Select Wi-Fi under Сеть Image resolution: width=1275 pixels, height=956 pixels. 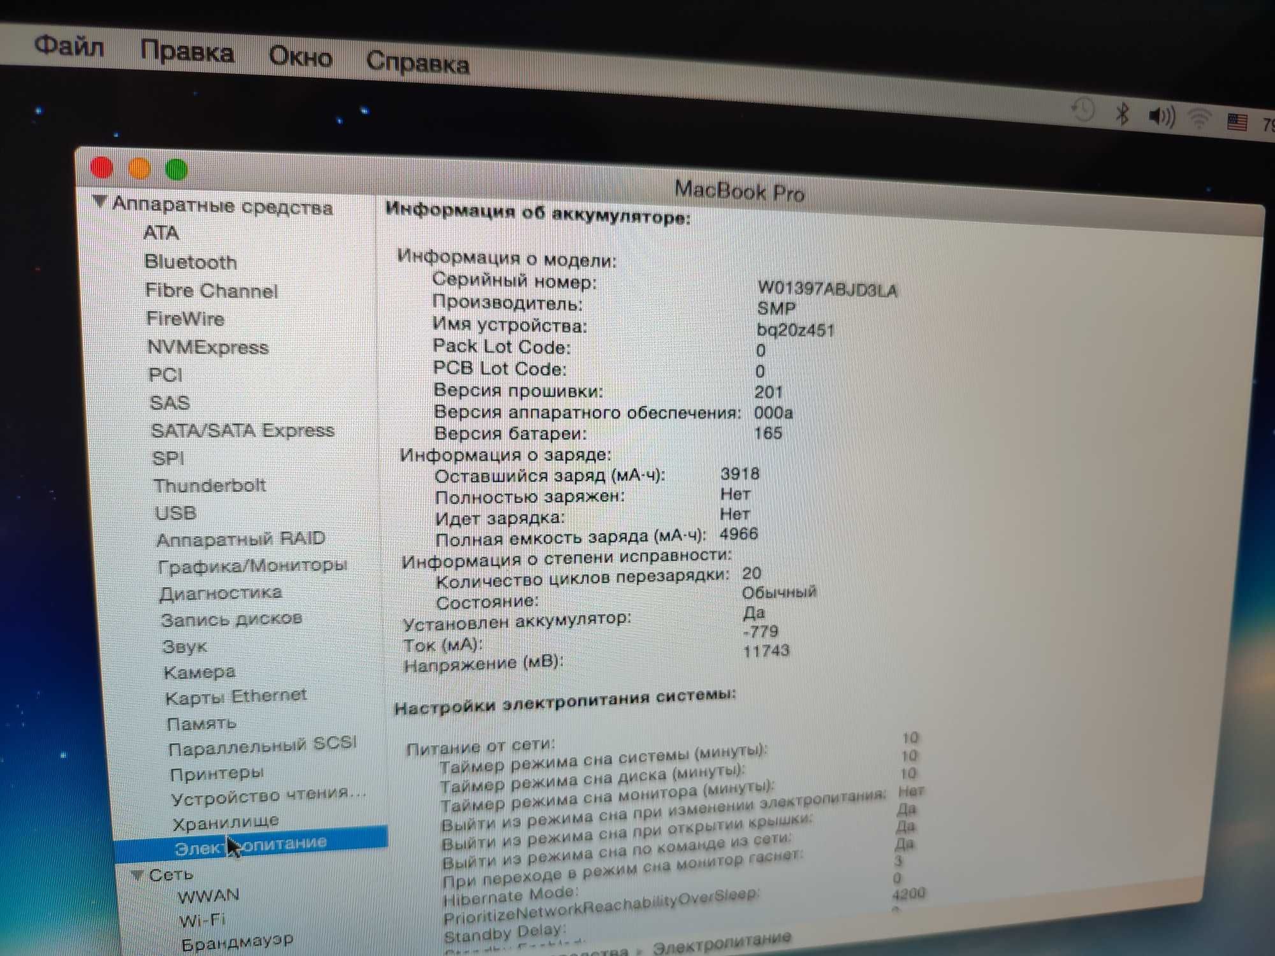pyautogui.click(x=202, y=920)
